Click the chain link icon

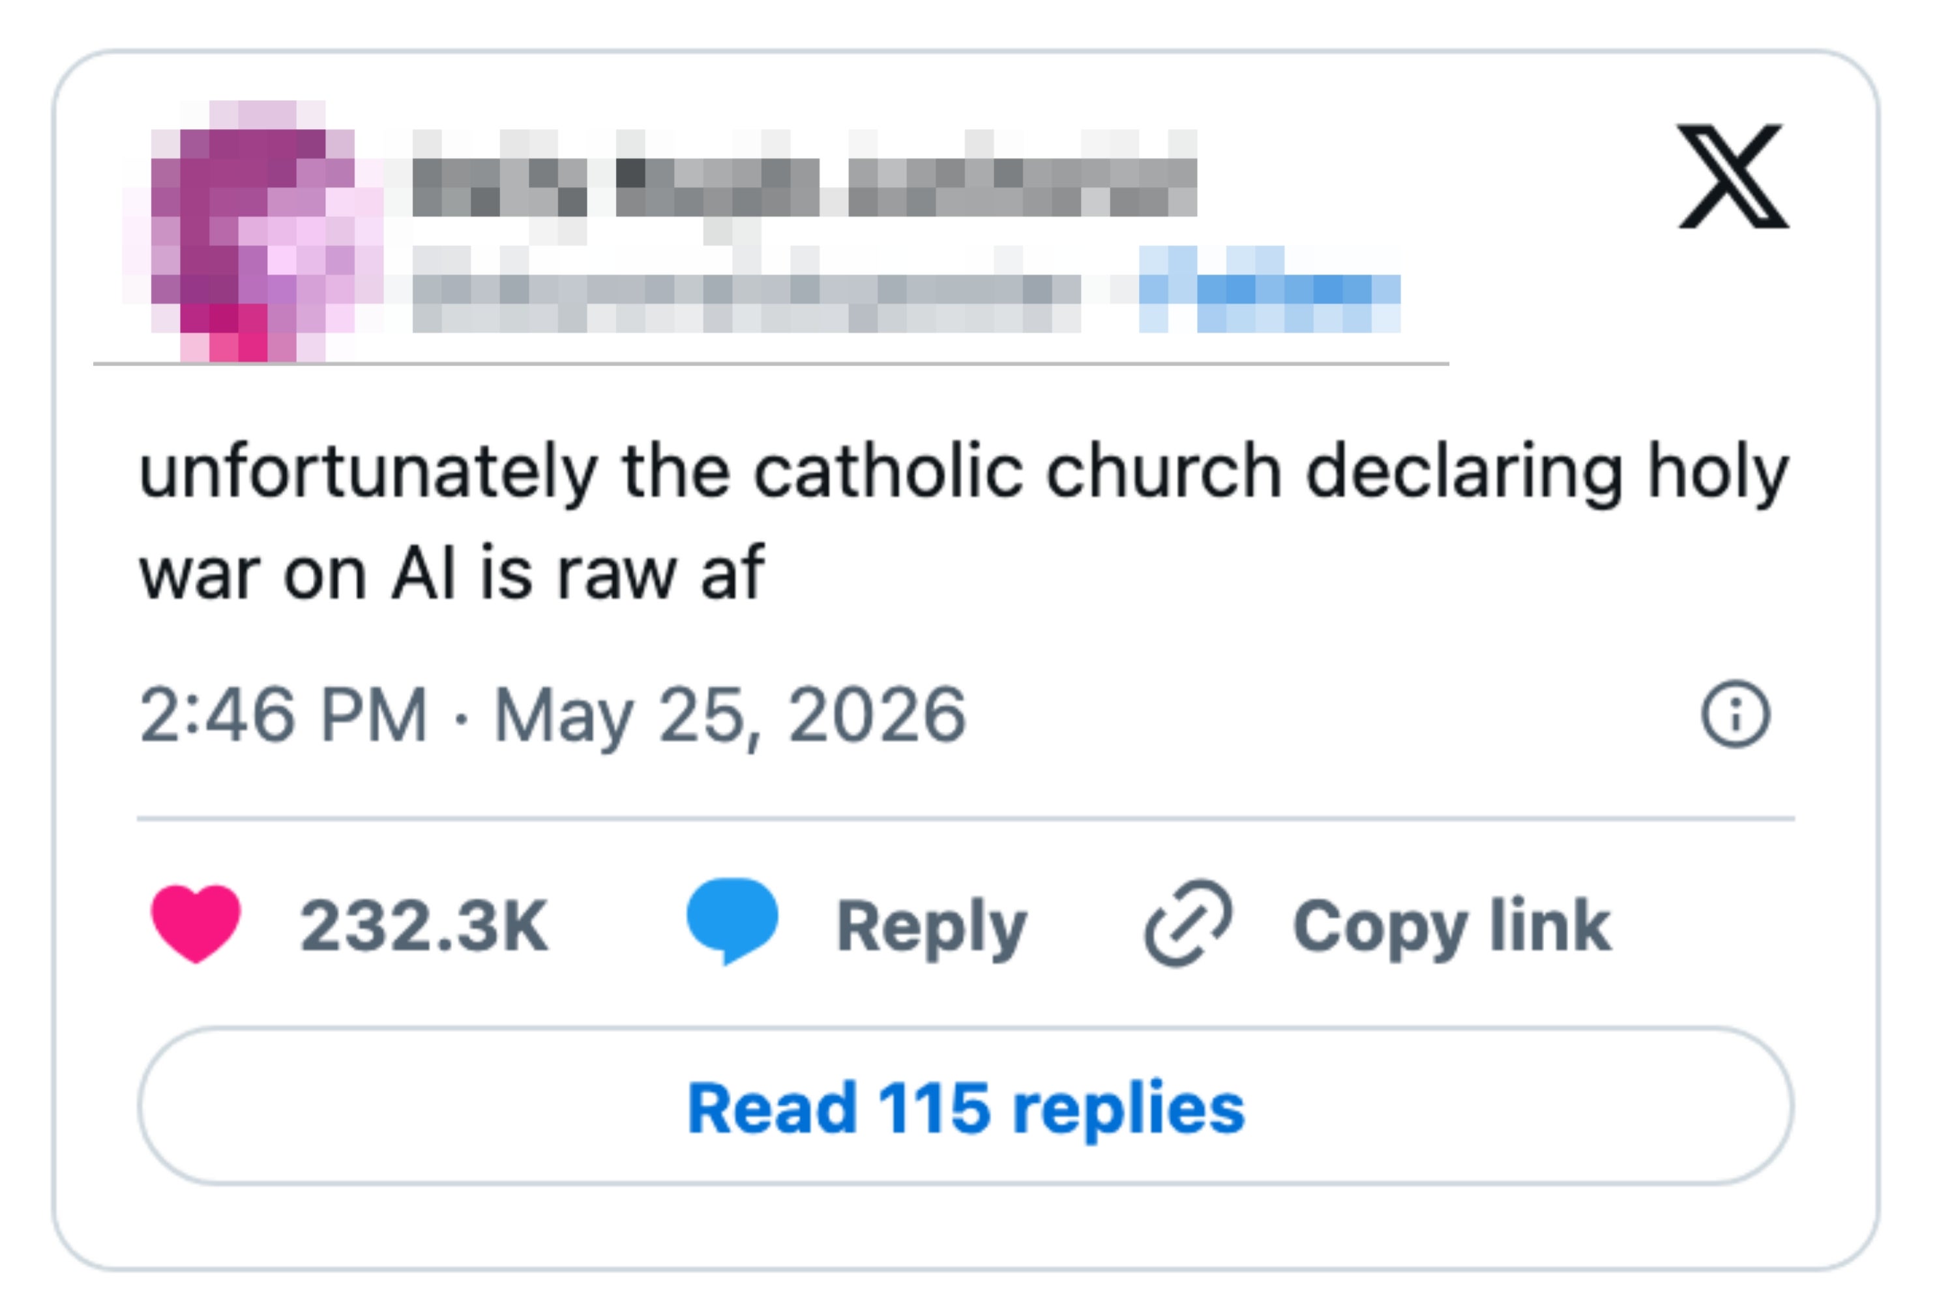(x=1189, y=923)
